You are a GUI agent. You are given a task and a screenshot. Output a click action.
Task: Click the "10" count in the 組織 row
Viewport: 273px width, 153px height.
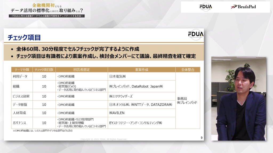pyautogui.click(x=44, y=86)
